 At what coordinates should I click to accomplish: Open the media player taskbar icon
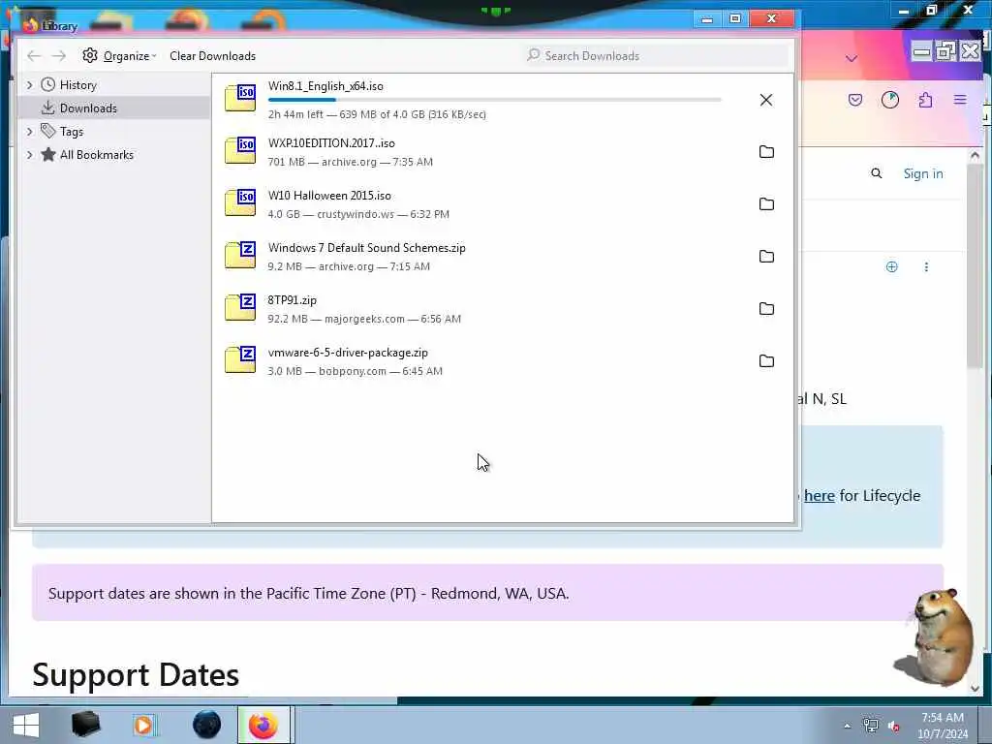click(x=144, y=725)
